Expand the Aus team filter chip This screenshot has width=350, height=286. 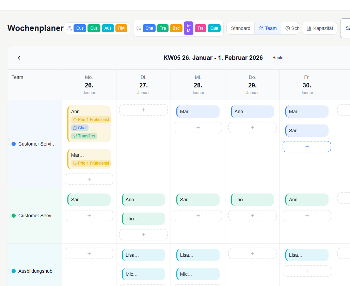(108, 28)
